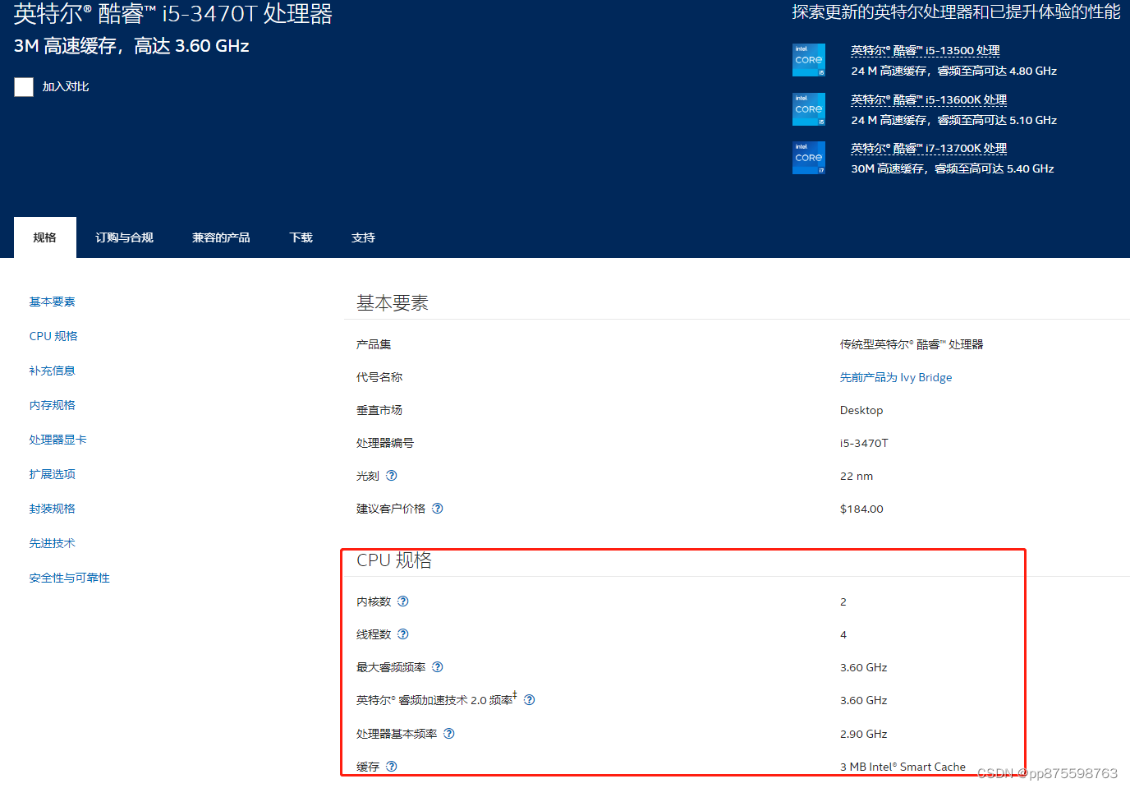Jump to 扩展选项 in sidebar

(x=53, y=474)
